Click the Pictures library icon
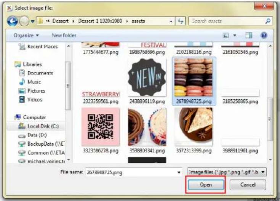This screenshot has height=201, width=280. 22,91
